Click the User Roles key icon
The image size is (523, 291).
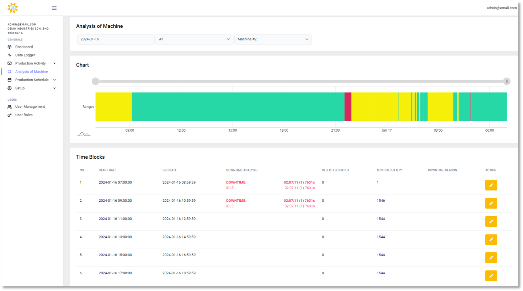click(10, 115)
